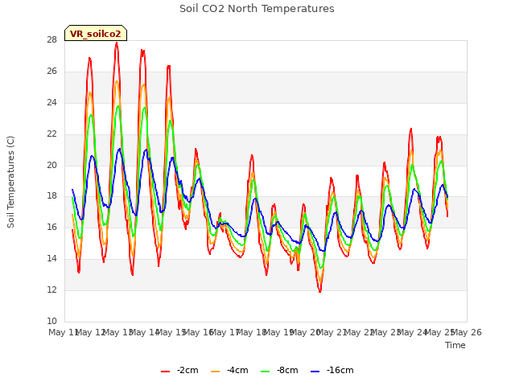The image size is (515, 386).
Task: Click the 18 y-axis tick label
Action: pos(51,196)
